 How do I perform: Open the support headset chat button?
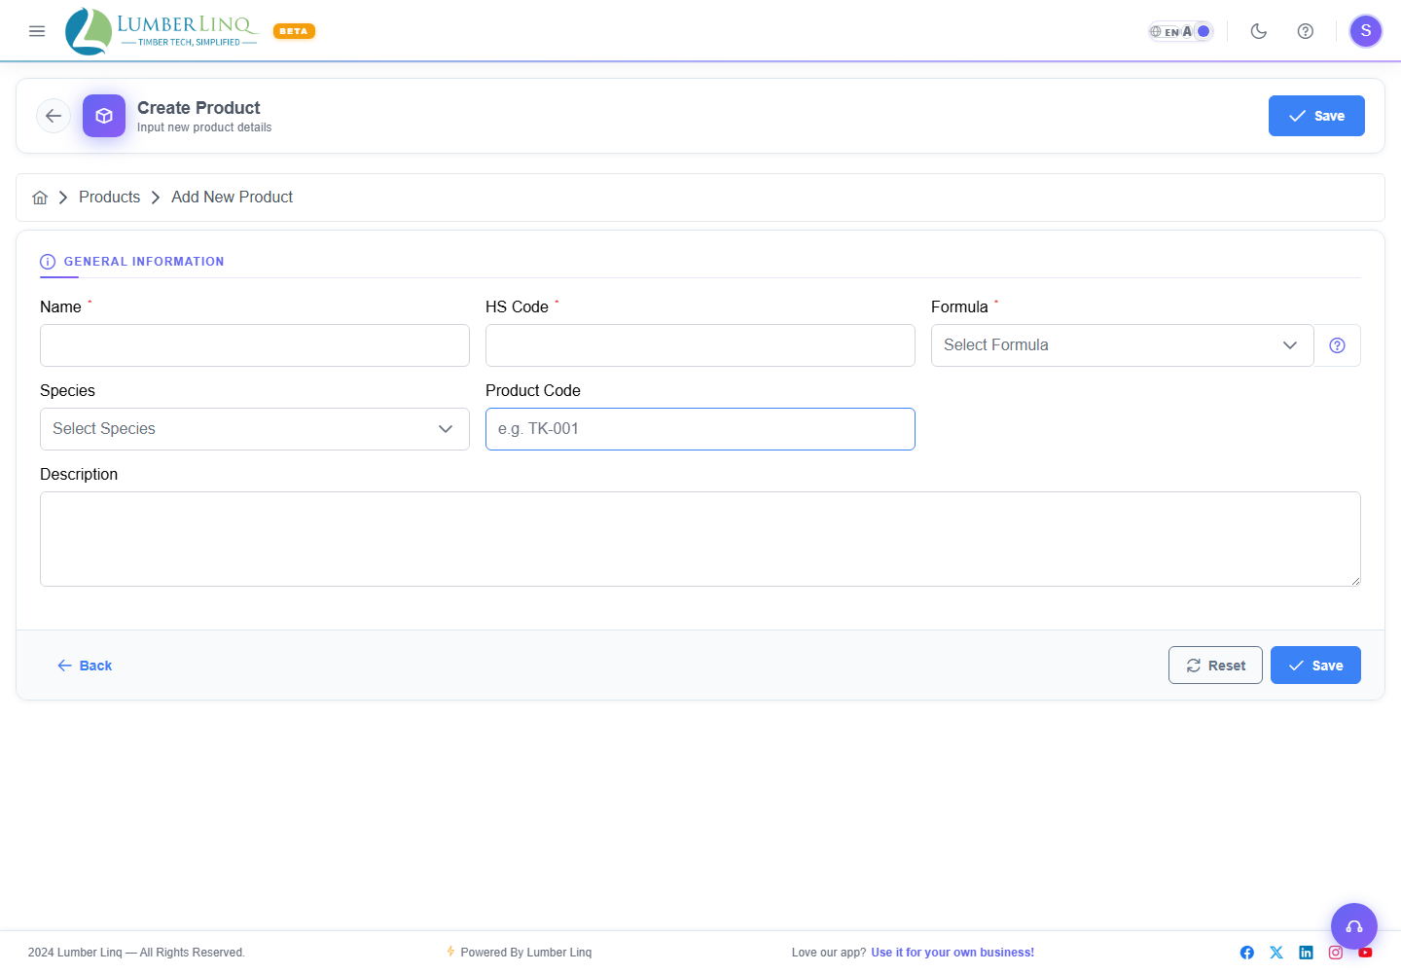[x=1354, y=926]
